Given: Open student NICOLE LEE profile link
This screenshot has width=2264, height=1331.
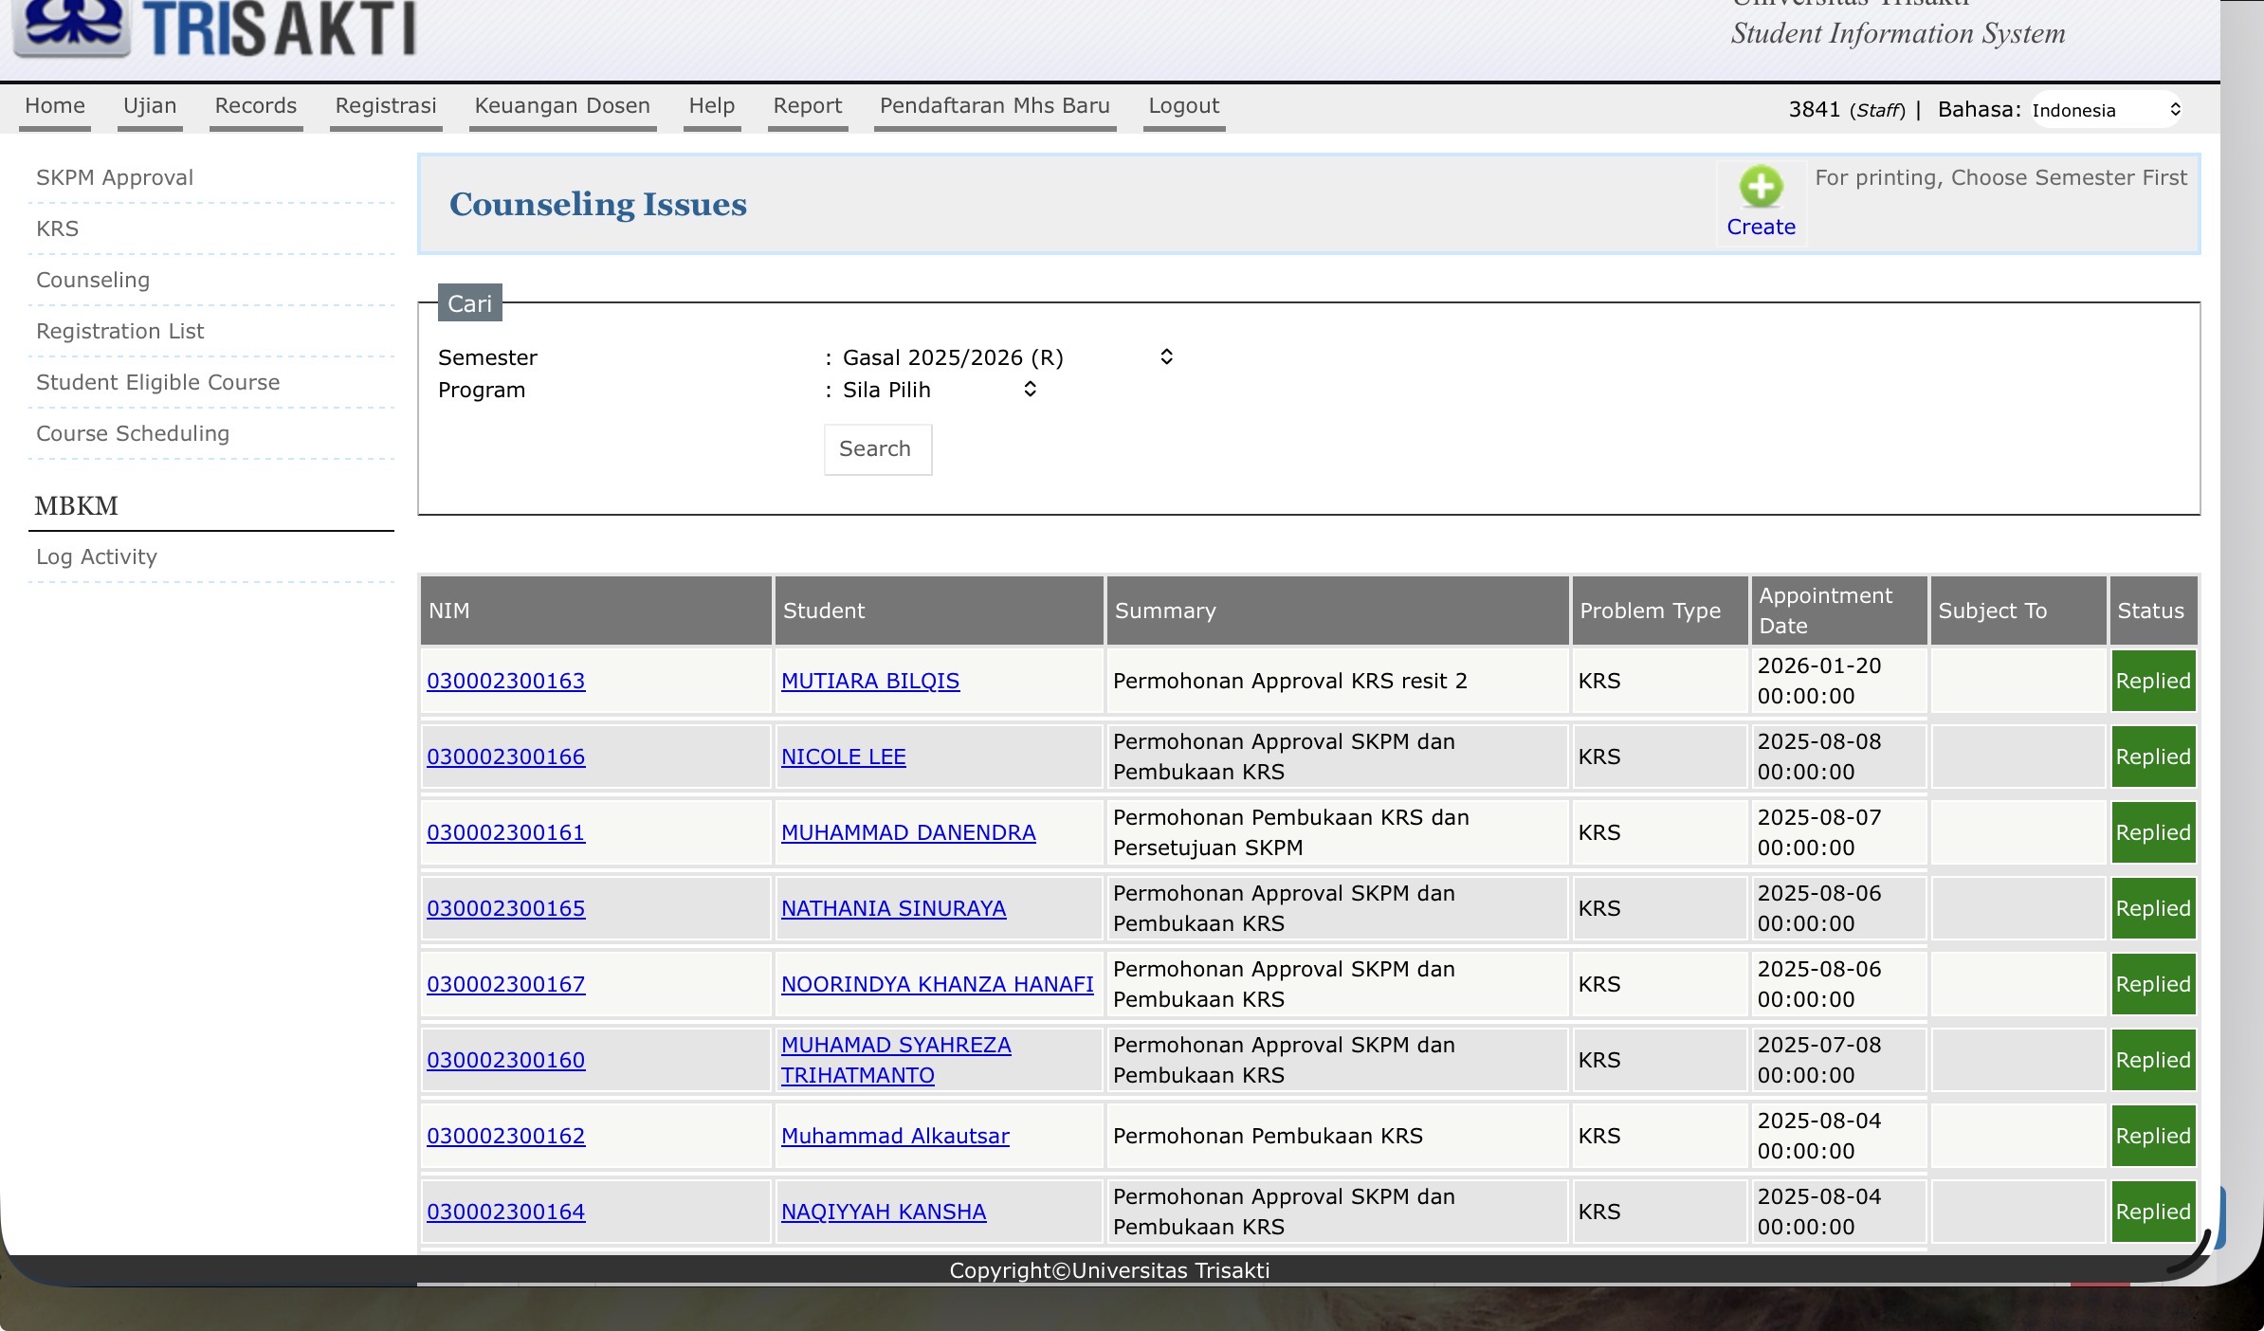Looking at the screenshot, I should pos(843,757).
